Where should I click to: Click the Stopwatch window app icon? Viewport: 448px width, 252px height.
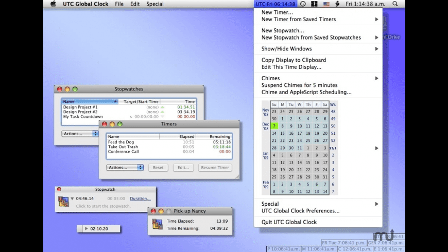point(63,202)
